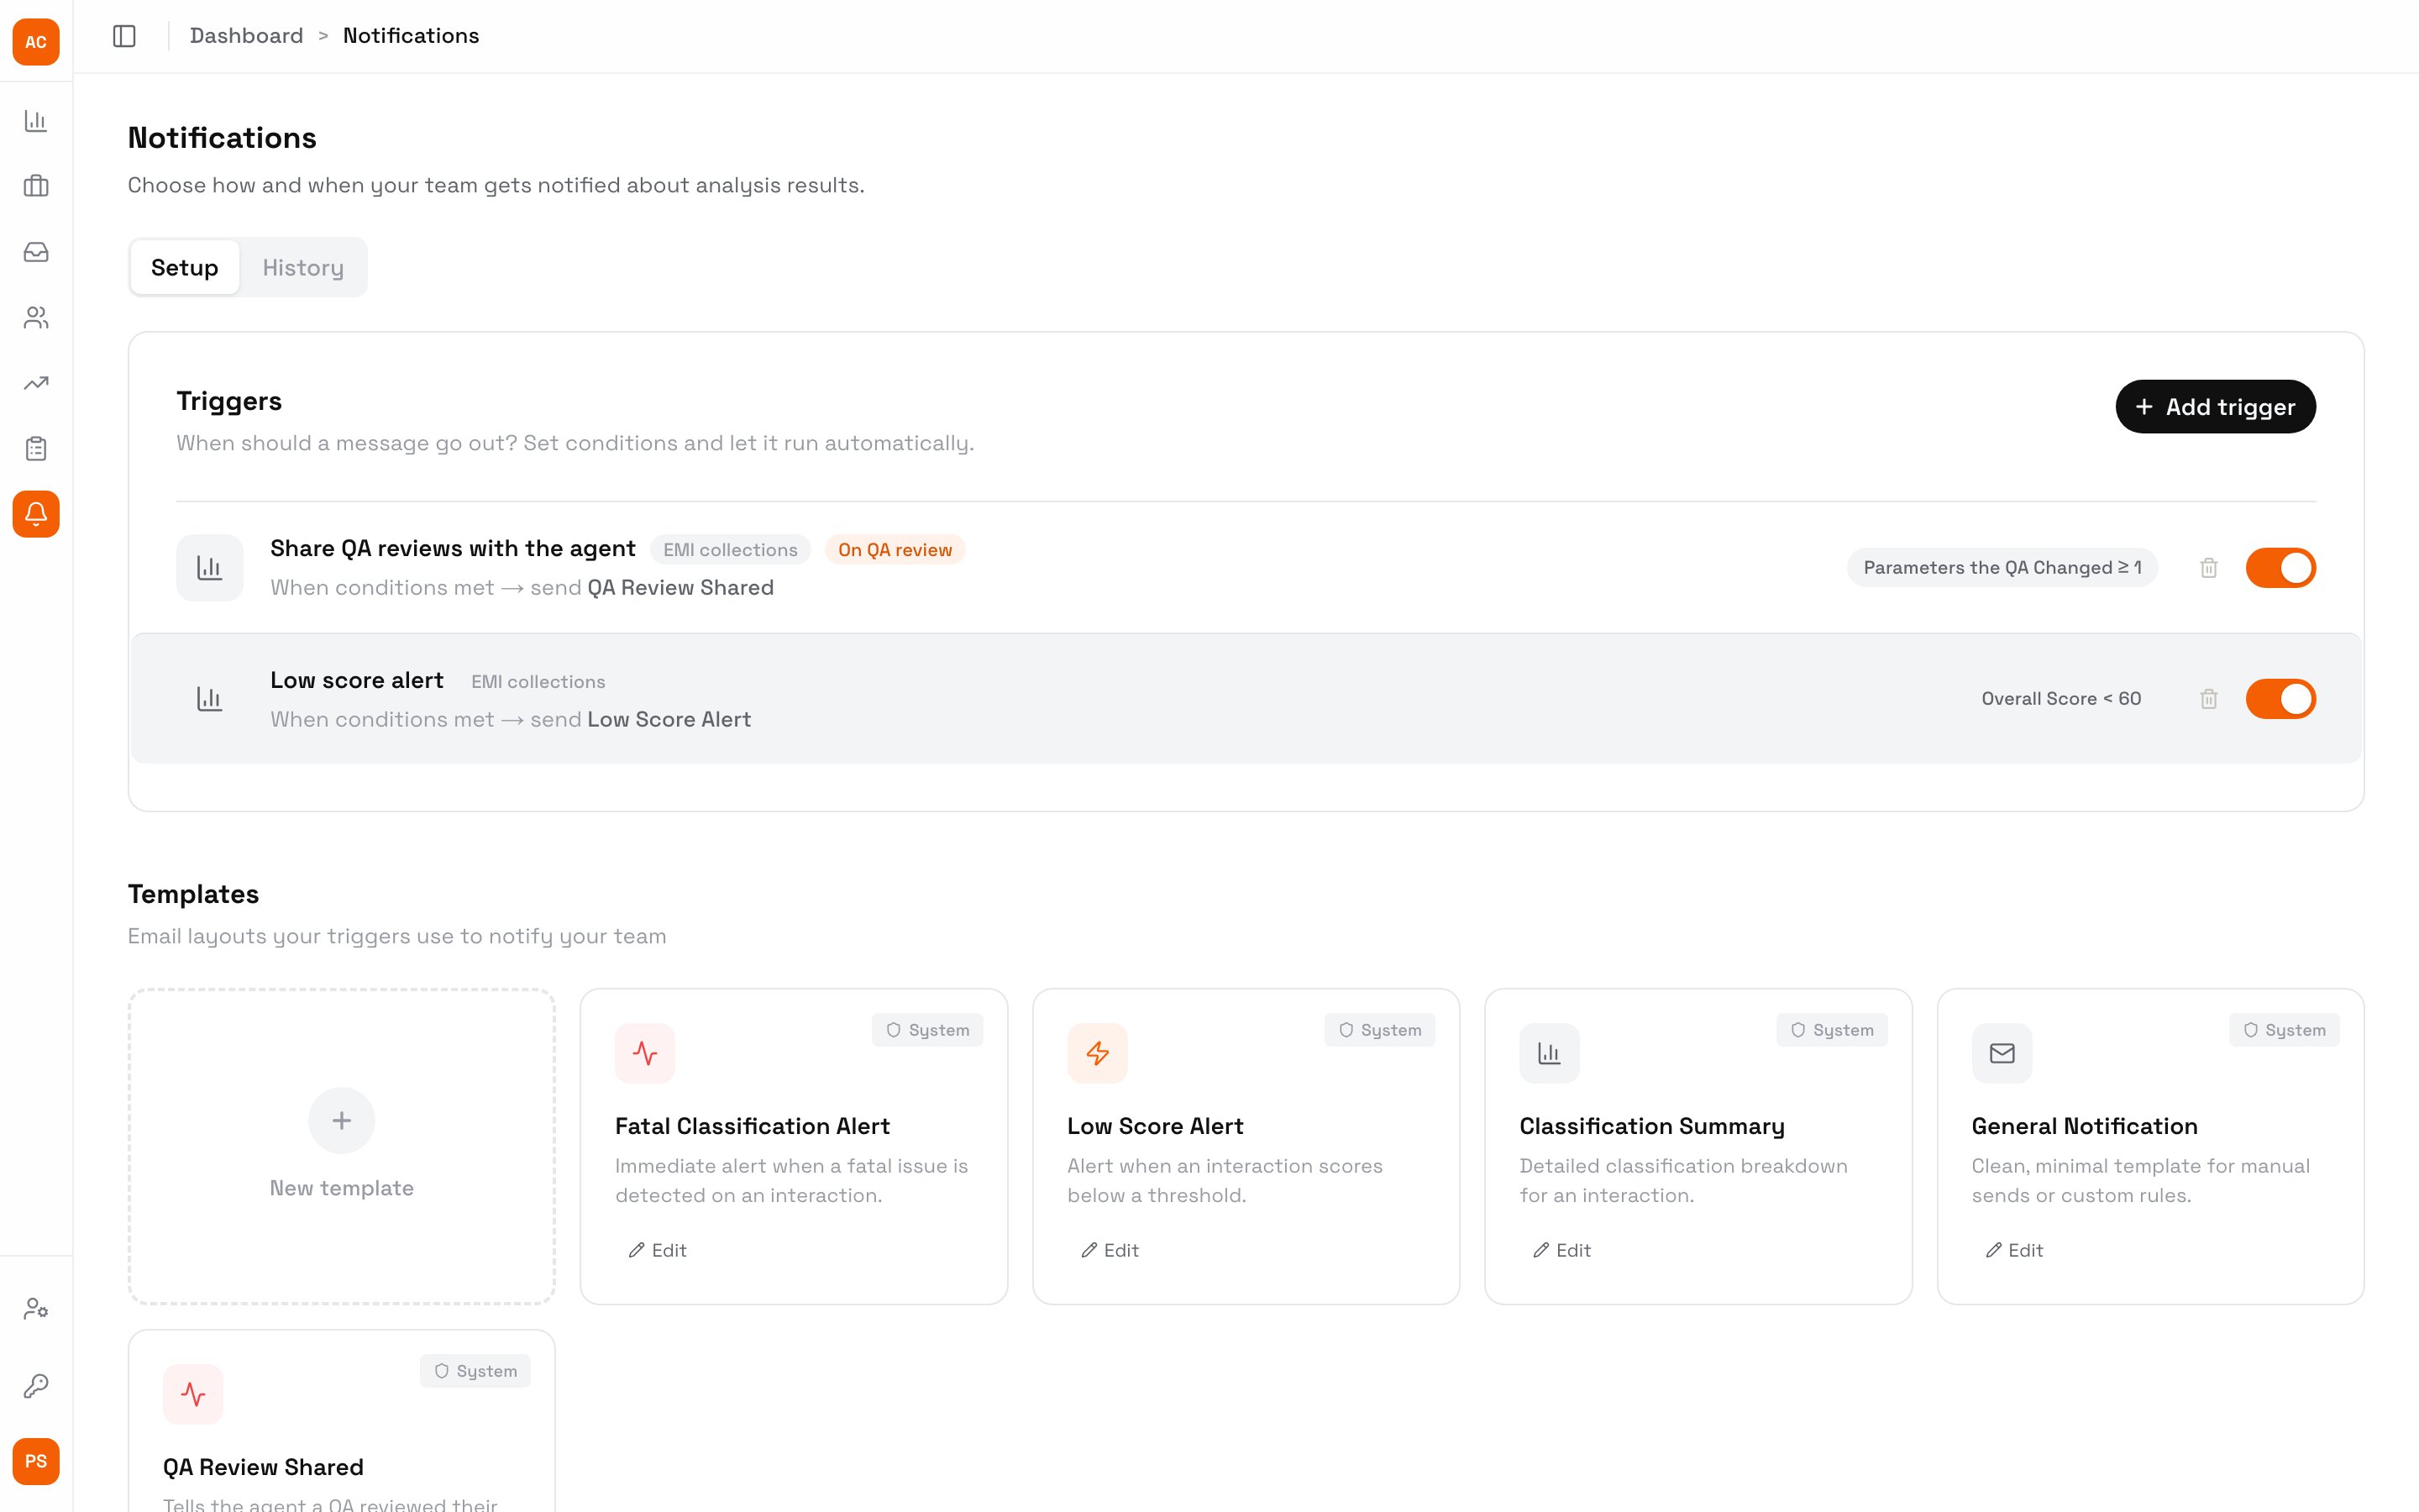
Task: Open the bar chart analytics sidebar icon
Action: coord(36,121)
